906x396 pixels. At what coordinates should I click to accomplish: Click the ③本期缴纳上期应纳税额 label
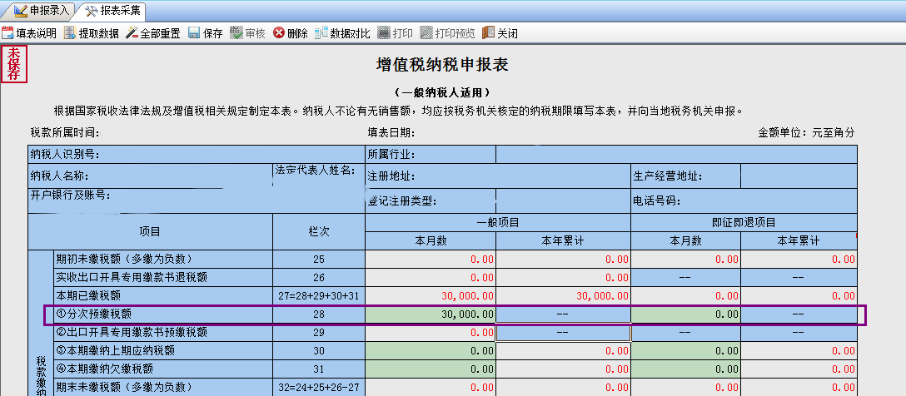pos(163,350)
